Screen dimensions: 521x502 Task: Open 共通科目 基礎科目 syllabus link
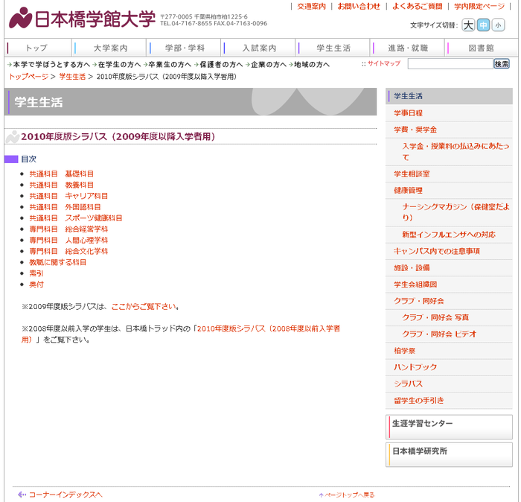pos(62,174)
